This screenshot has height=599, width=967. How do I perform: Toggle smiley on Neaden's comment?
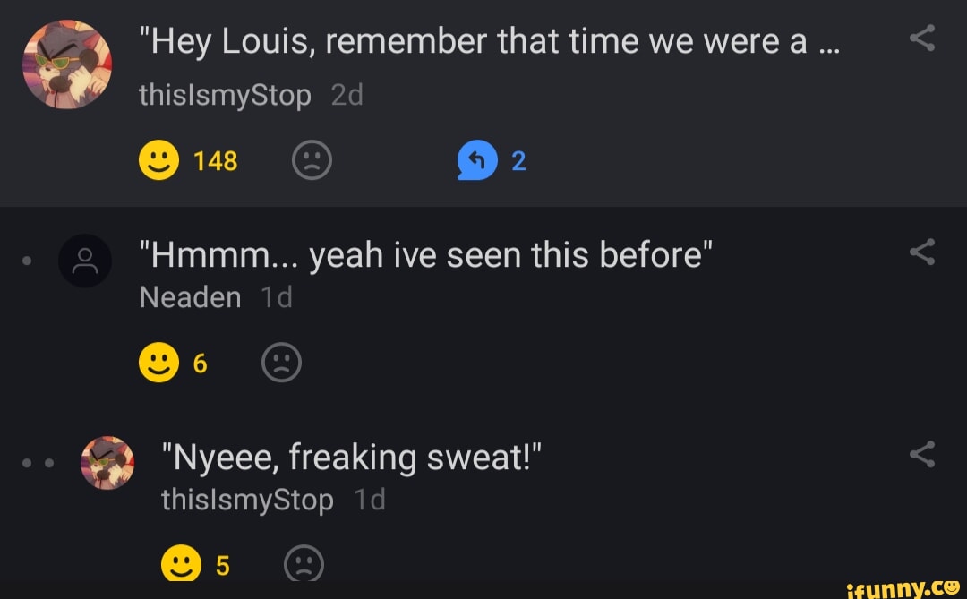point(159,364)
